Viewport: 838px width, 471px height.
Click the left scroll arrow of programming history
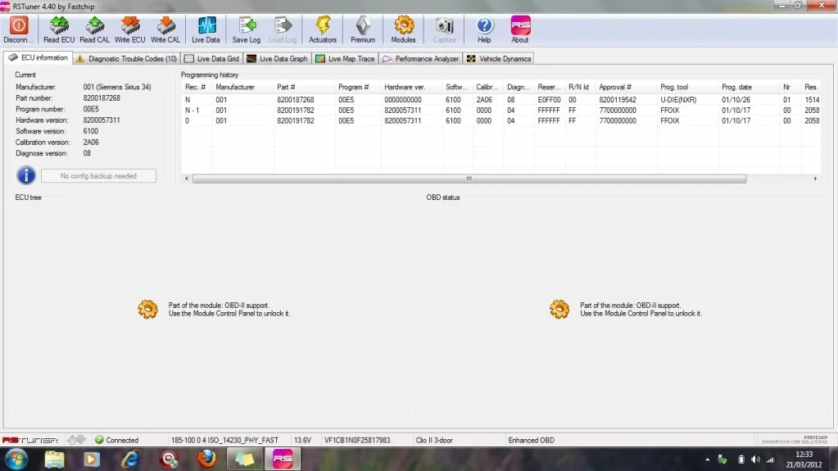187,179
